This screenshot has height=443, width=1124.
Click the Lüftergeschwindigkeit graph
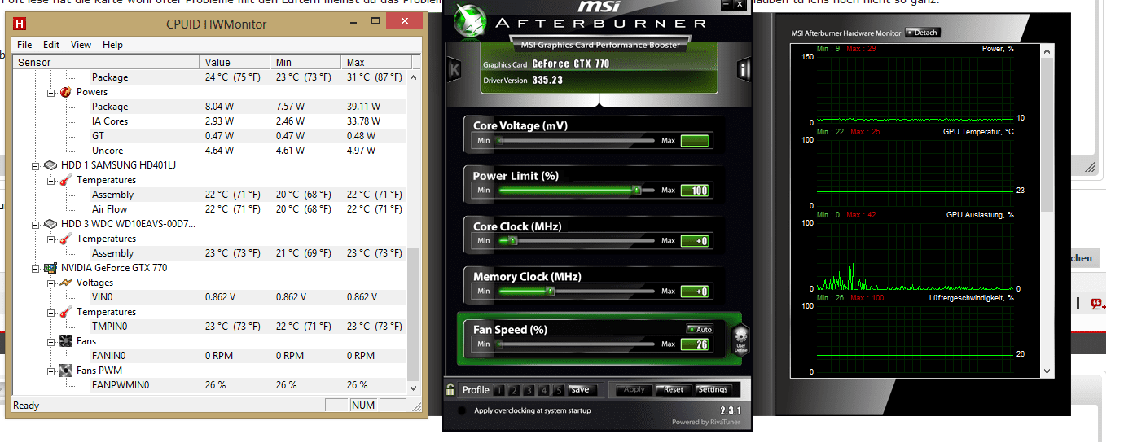(915, 339)
